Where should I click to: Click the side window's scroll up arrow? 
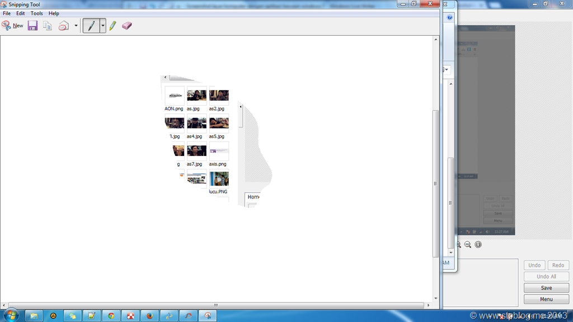pos(451,84)
